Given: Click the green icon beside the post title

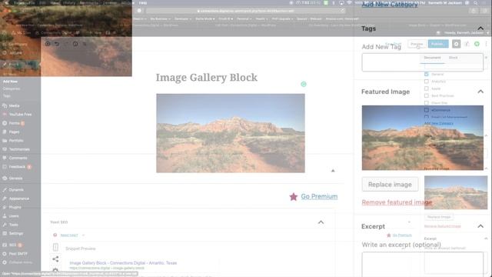Looking at the screenshot, I should 304,84.
